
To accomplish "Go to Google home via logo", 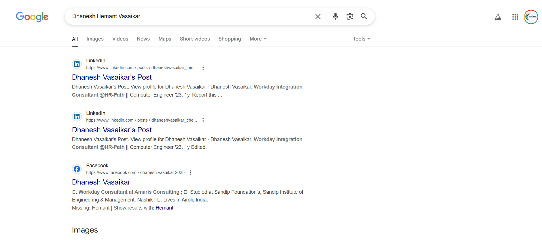I will [x=32, y=17].
